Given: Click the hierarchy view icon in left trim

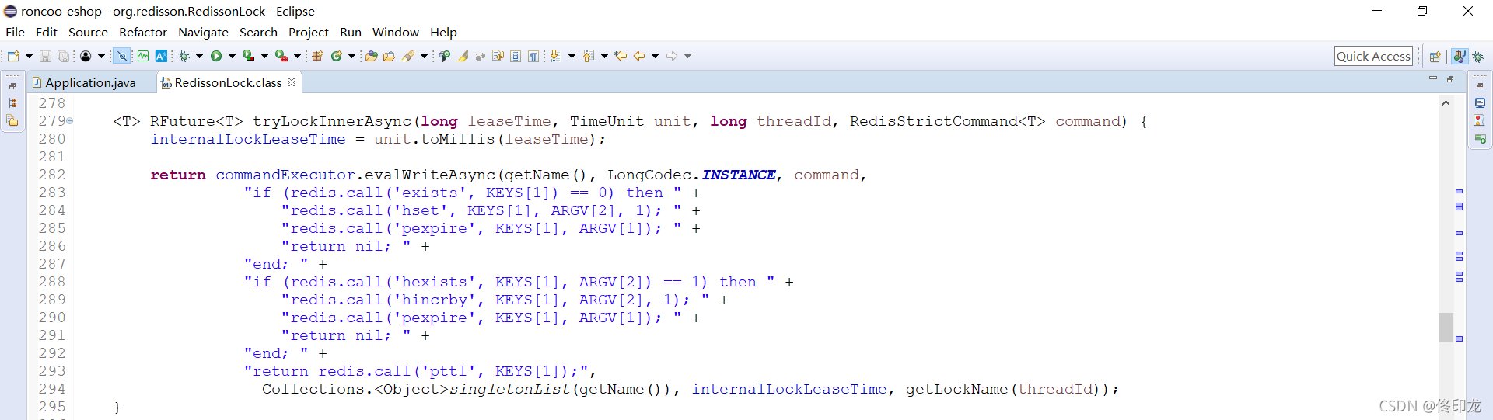Looking at the screenshot, I should [x=12, y=102].
